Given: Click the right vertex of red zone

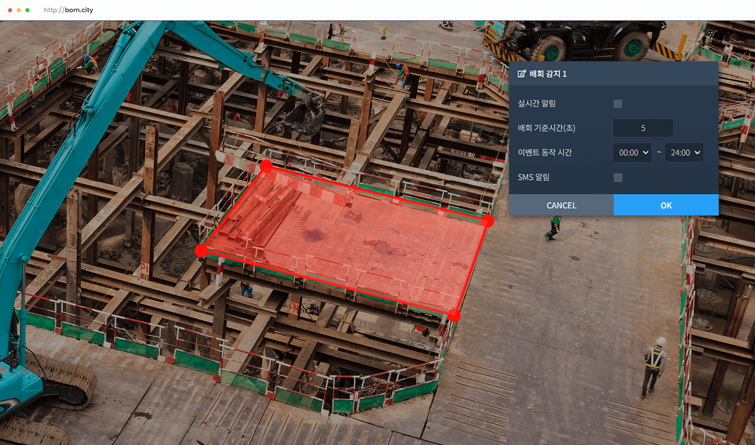Looking at the screenshot, I should tap(488, 221).
